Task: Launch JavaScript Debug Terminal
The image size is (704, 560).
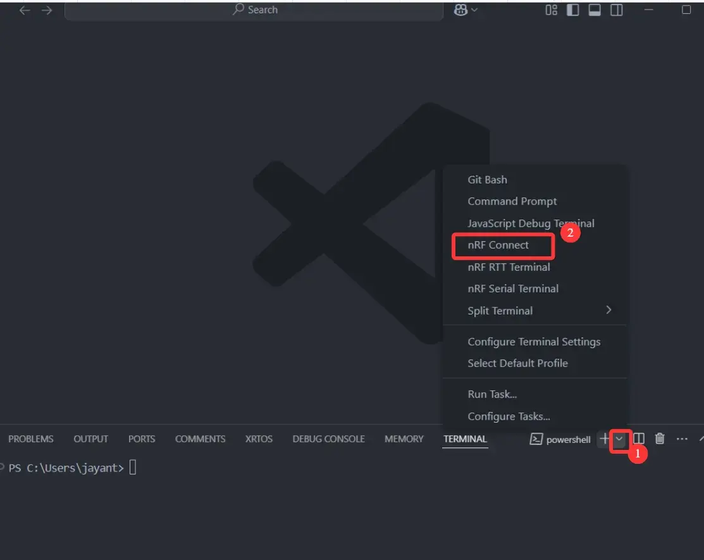Action: [x=534, y=223]
